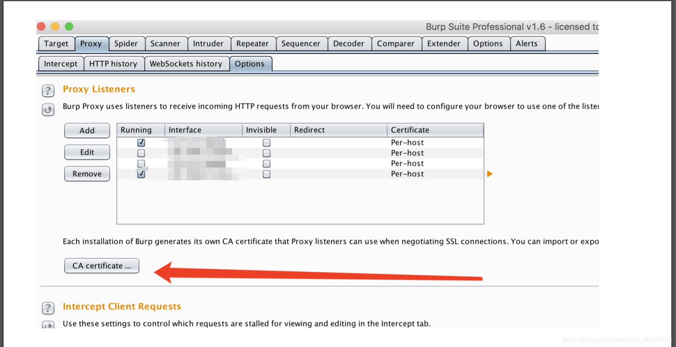Switch to the Repeater tab
This screenshot has width=676, height=347.
(253, 43)
